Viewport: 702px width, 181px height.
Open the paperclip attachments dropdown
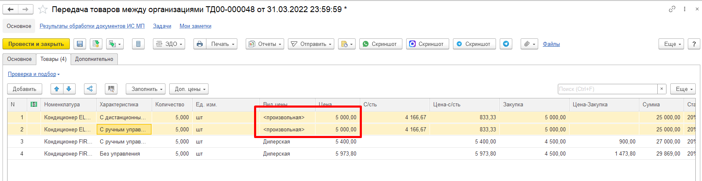point(529,44)
